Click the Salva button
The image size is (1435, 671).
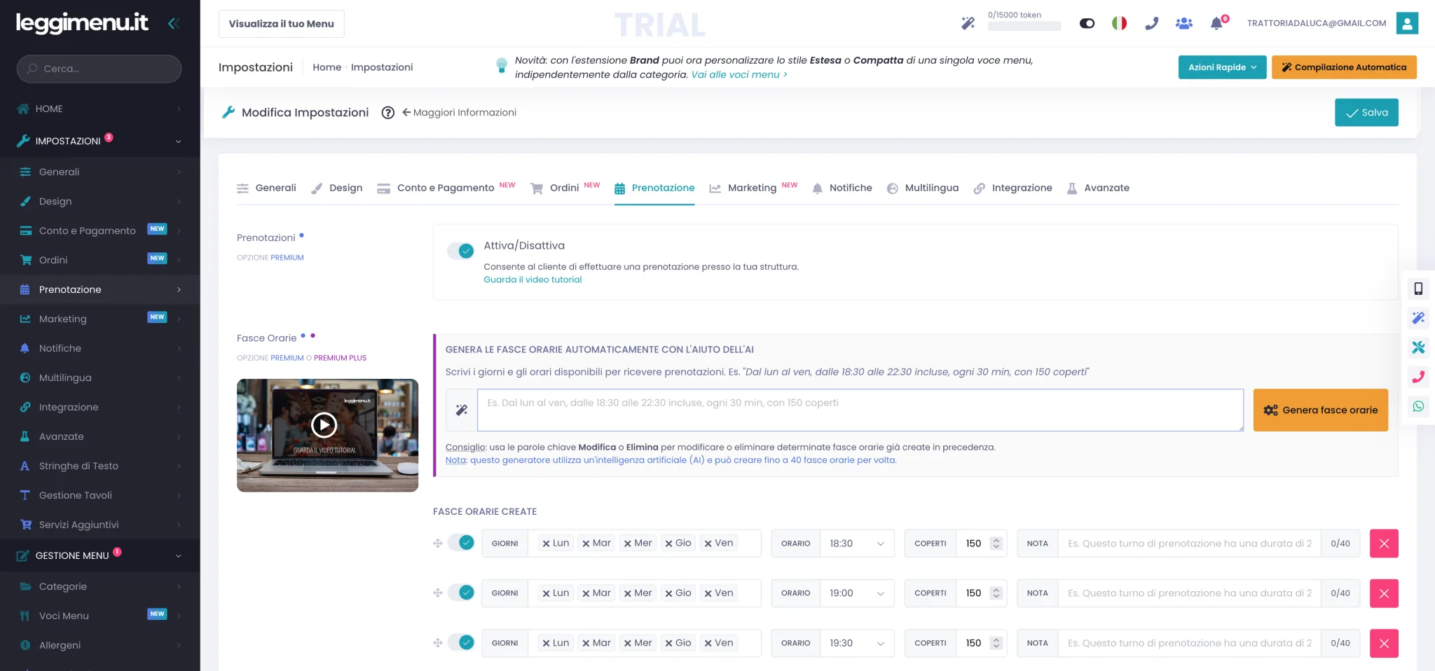tap(1366, 112)
